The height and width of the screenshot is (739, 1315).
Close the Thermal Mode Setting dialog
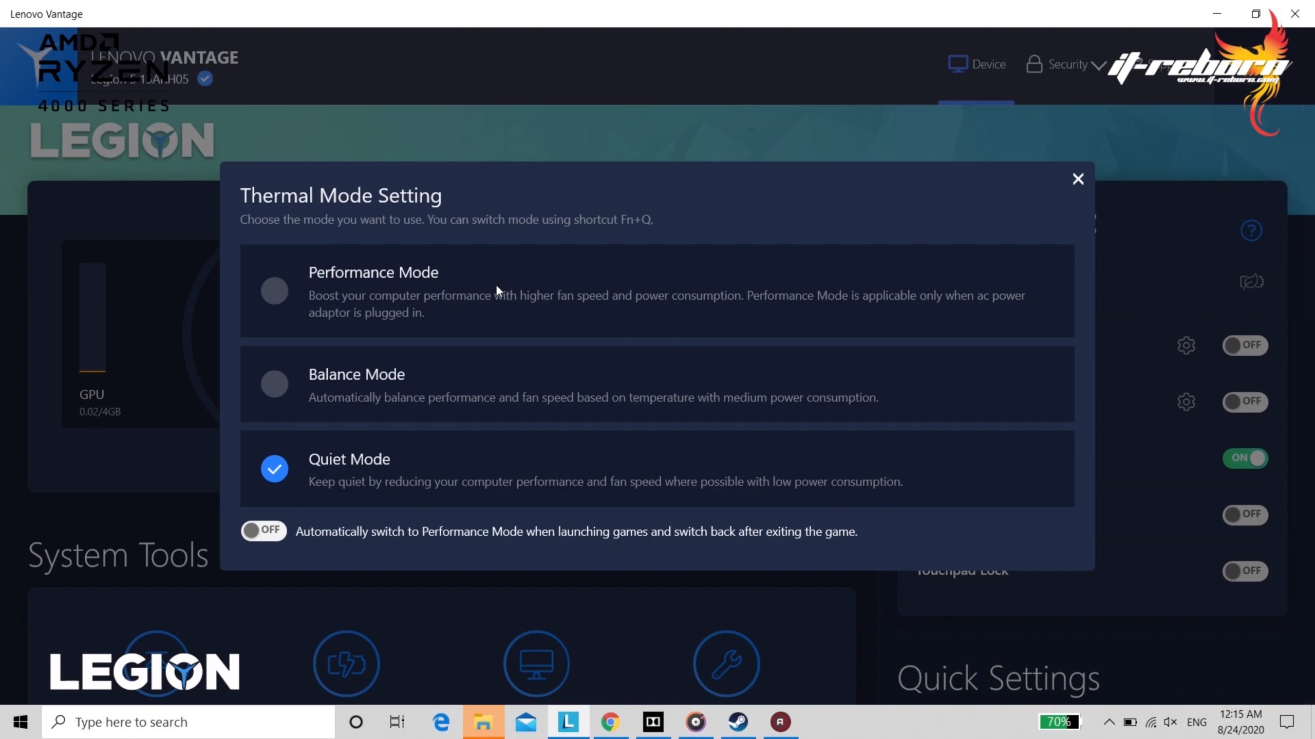point(1078,179)
